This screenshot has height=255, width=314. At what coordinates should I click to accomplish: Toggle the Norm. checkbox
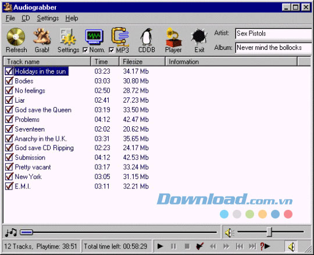(x=85, y=50)
